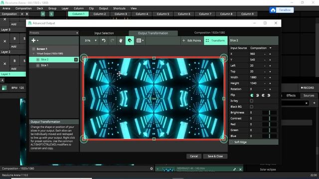Open the Shortcuts menu
The image size is (319, 179).
119,8
